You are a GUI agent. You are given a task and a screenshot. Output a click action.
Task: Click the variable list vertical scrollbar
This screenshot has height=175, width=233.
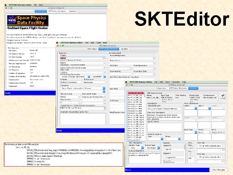tap(145, 95)
